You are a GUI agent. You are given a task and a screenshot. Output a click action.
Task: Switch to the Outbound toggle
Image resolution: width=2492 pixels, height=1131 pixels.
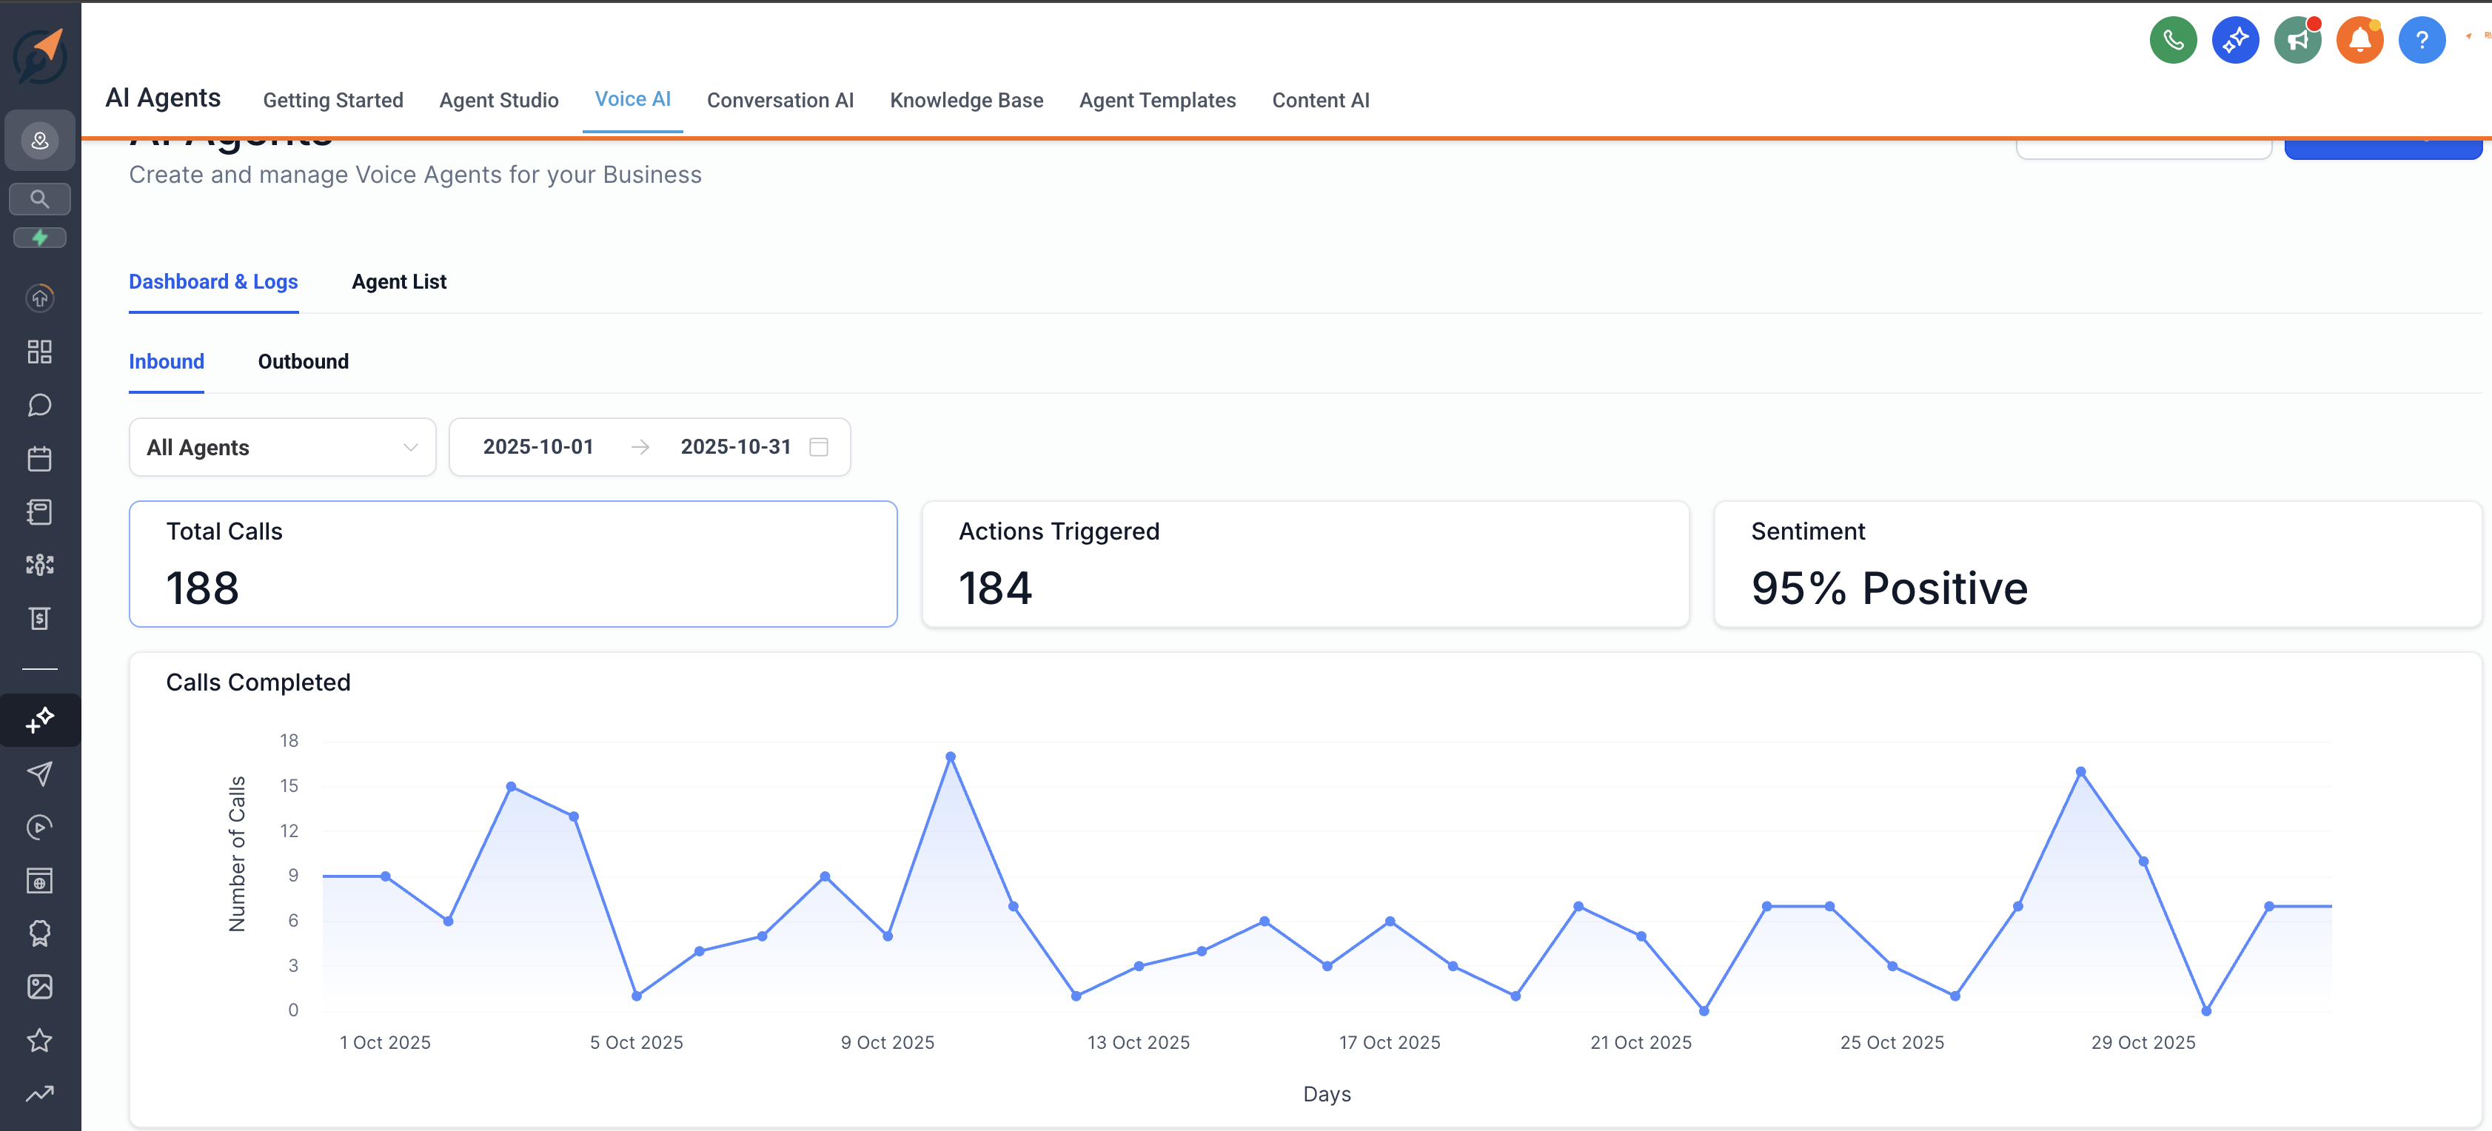pyautogui.click(x=303, y=362)
